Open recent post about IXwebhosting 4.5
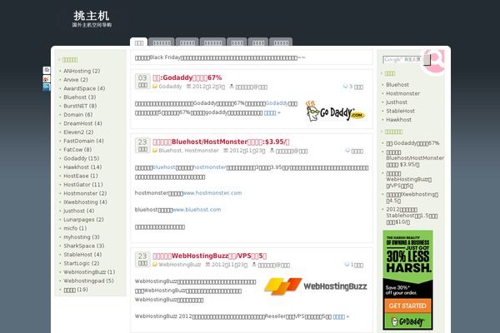 412,197
